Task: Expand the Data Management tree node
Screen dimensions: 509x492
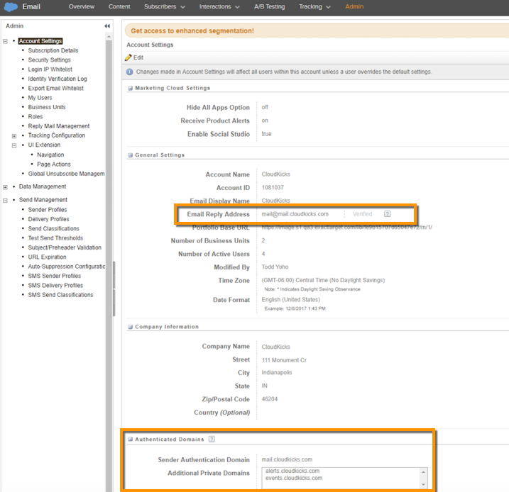Action: click(x=5, y=187)
